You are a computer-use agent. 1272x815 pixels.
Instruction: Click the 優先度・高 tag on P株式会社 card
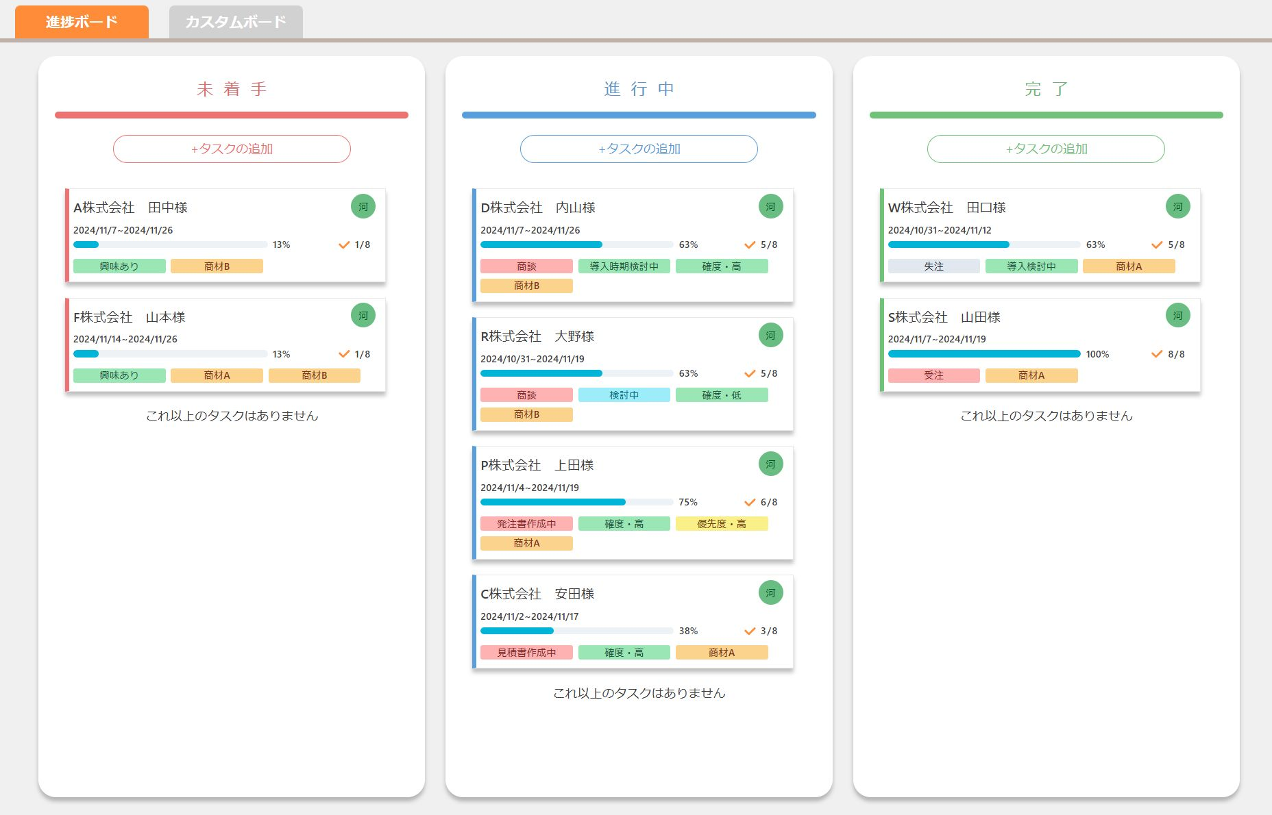click(721, 524)
